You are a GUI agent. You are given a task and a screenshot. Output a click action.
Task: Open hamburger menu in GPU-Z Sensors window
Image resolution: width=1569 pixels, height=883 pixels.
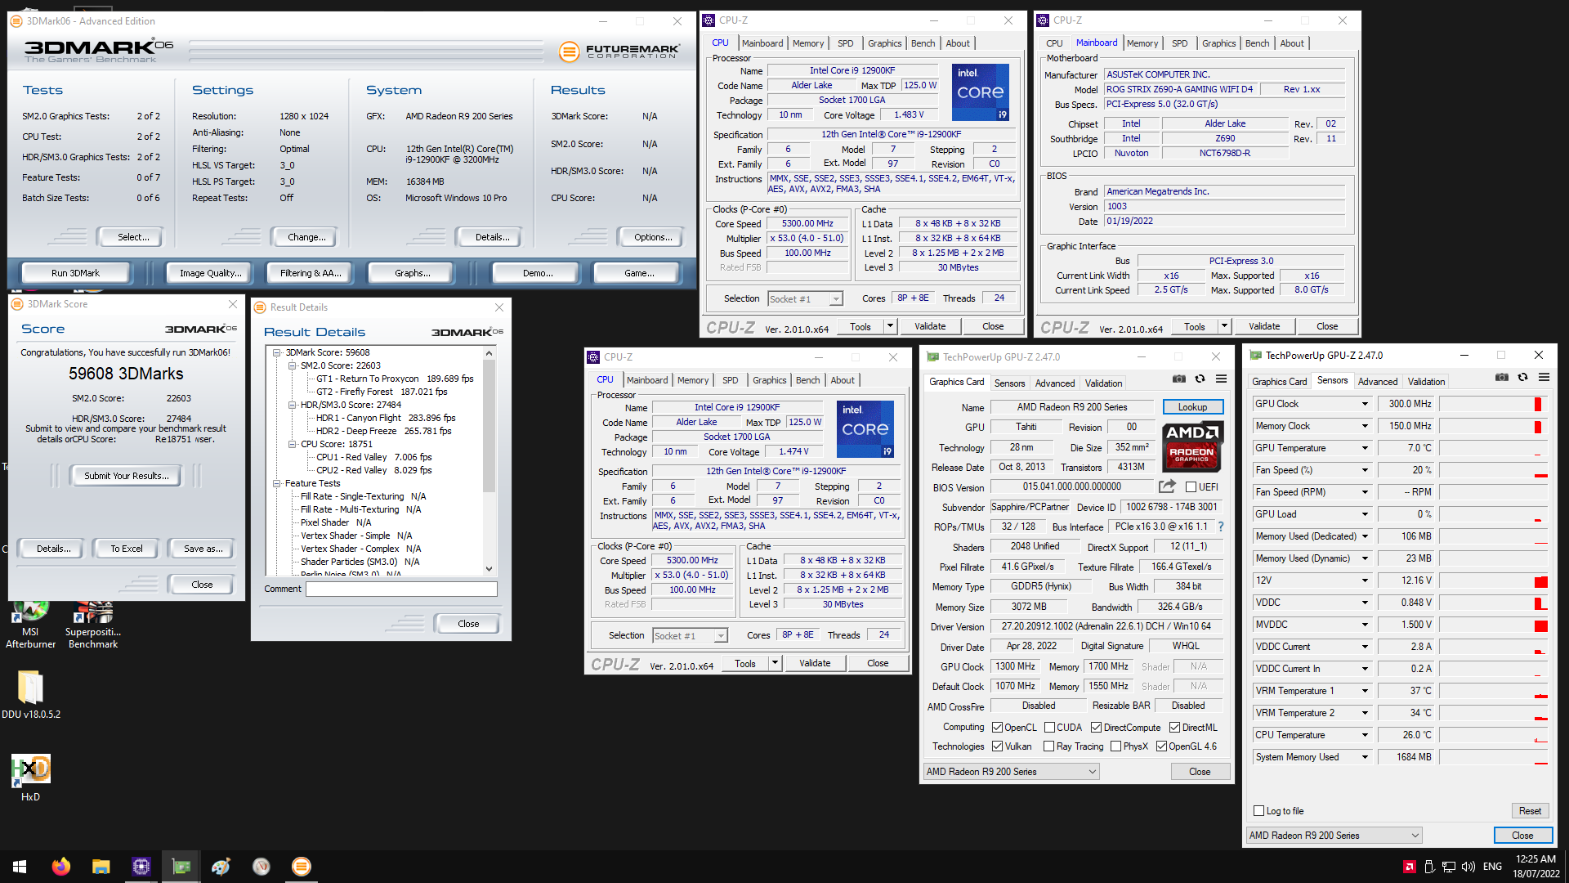[x=1544, y=377]
